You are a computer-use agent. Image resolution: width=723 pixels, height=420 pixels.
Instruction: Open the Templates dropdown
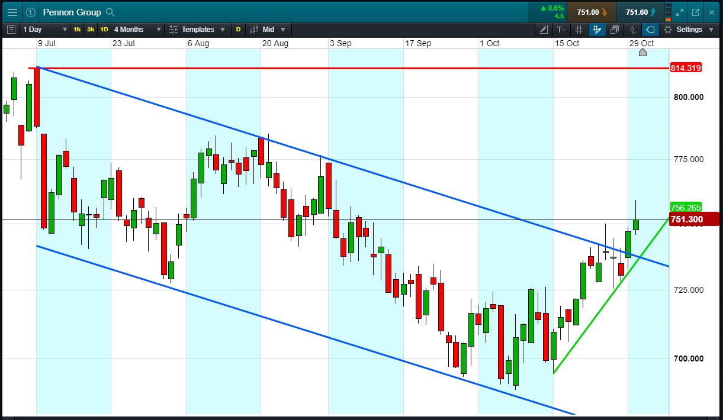pos(197,30)
